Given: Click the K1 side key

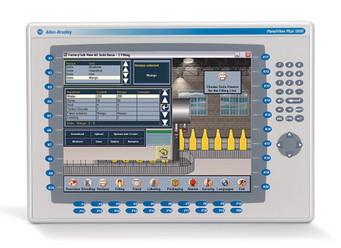Looking at the screenshot, I should [50, 58].
